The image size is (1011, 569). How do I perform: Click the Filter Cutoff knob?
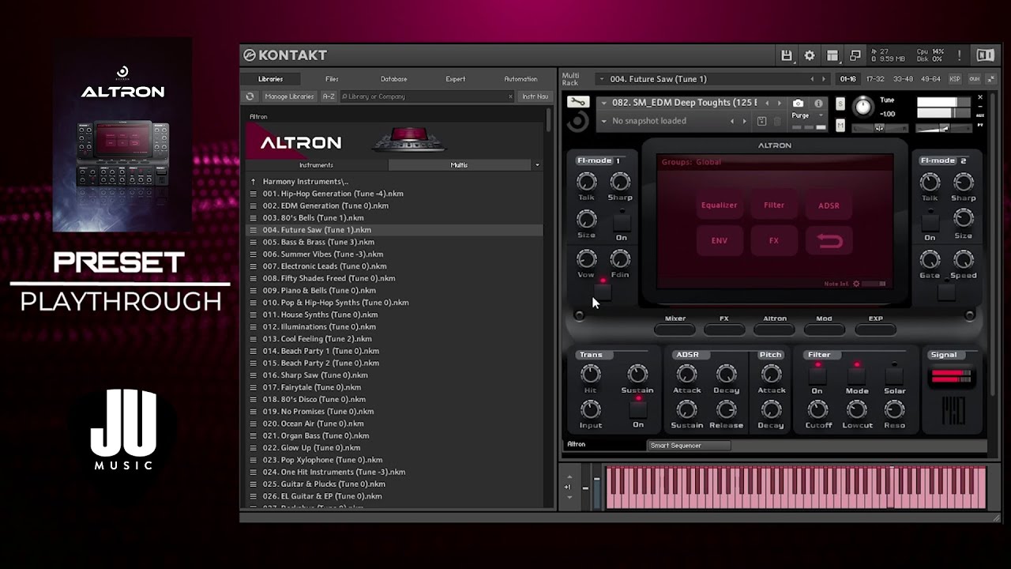click(x=817, y=409)
